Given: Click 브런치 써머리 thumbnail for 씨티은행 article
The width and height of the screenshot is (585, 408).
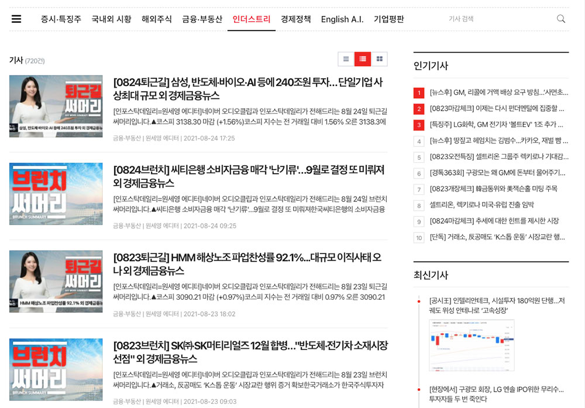Looking at the screenshot, I should tap(56, 194).
